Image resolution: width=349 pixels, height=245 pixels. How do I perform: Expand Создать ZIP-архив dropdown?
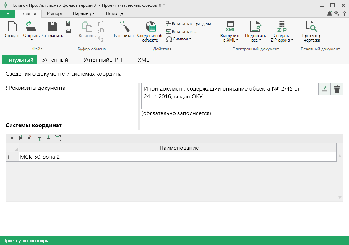[292, 40]
